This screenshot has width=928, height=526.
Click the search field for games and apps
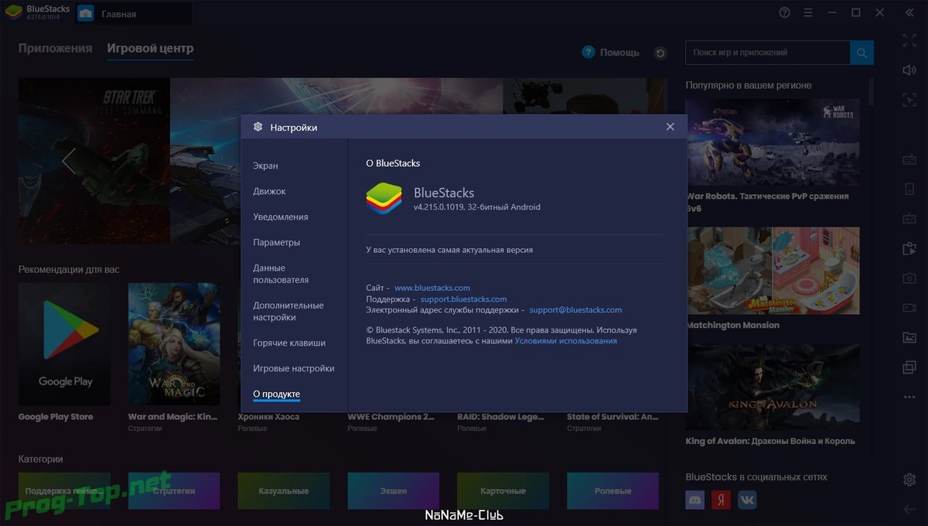click(x=768, y=53)
